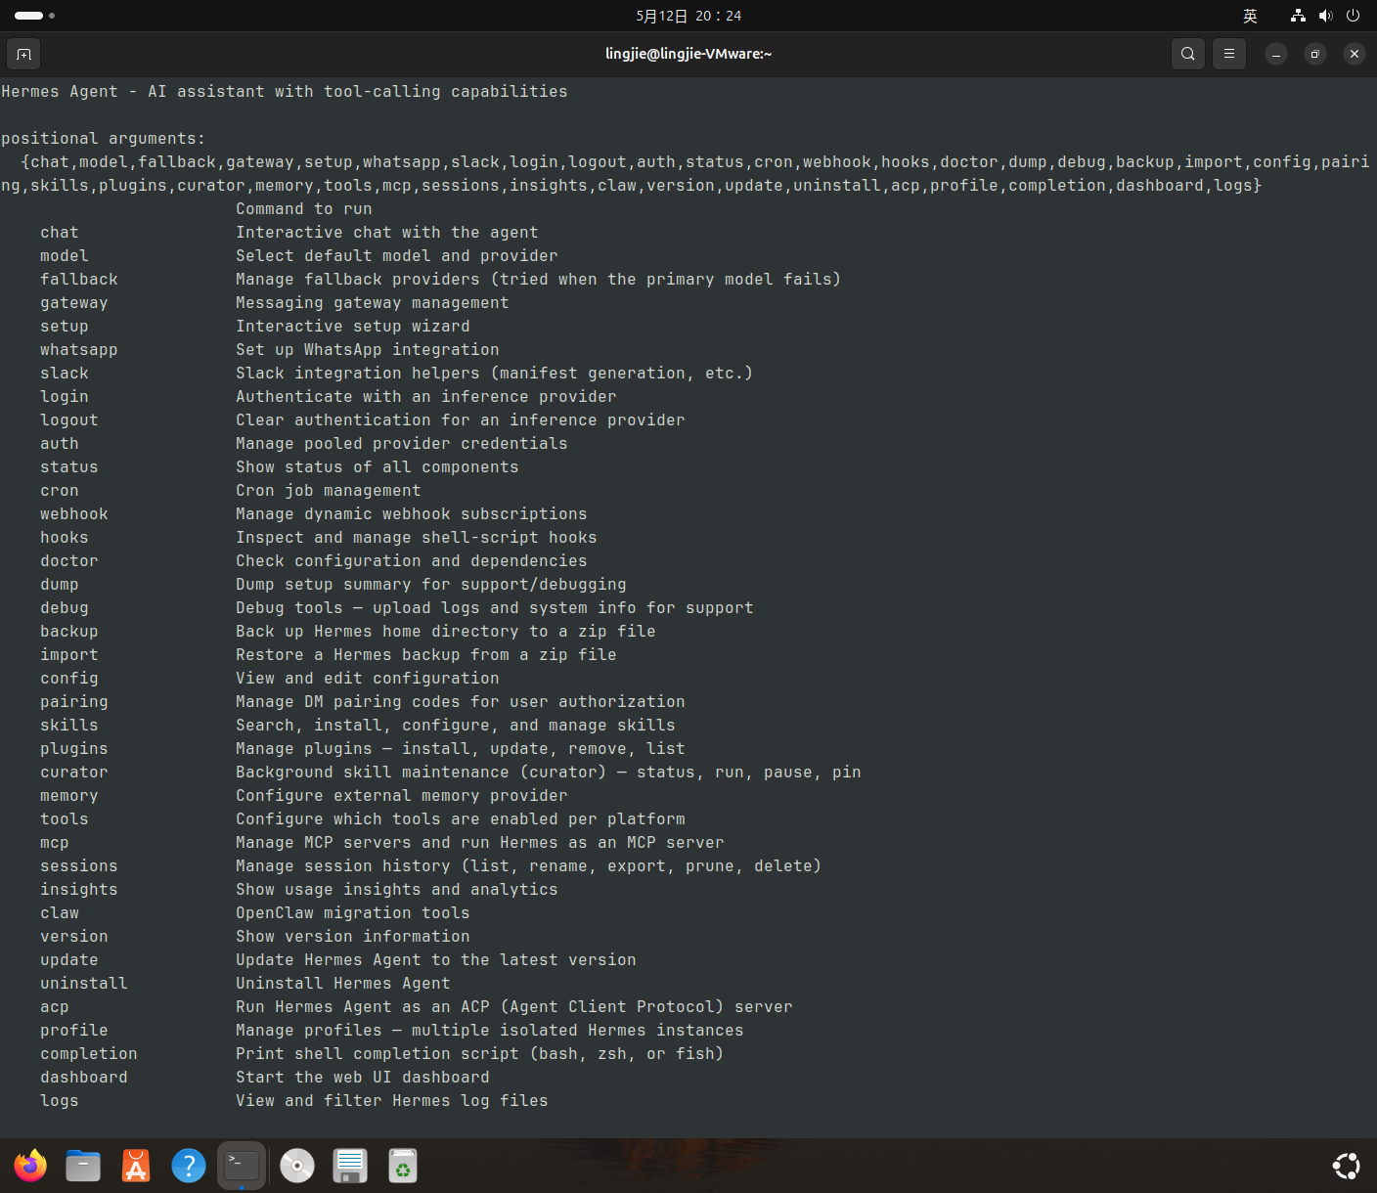Click the 'fallback' command name
This screenshot has height=1193, width=1377.
[79, 280]
